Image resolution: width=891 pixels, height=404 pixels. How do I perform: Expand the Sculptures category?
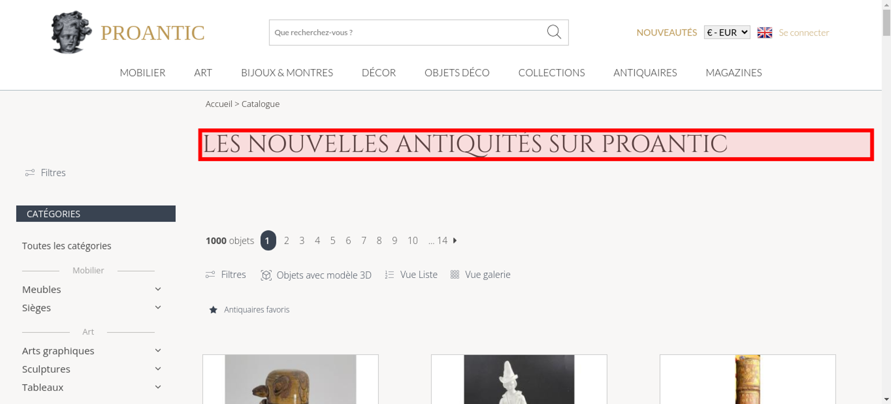[x=91, y=369]
